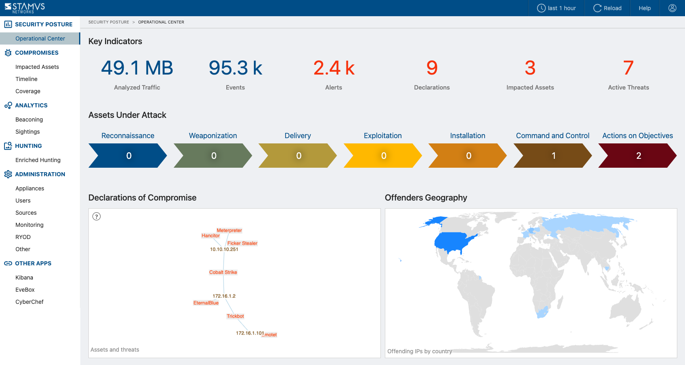Screen dimensions: 685x365
Task: Click SECURITY POSTURE sidebar heading
Action: (x=44, y=24)
